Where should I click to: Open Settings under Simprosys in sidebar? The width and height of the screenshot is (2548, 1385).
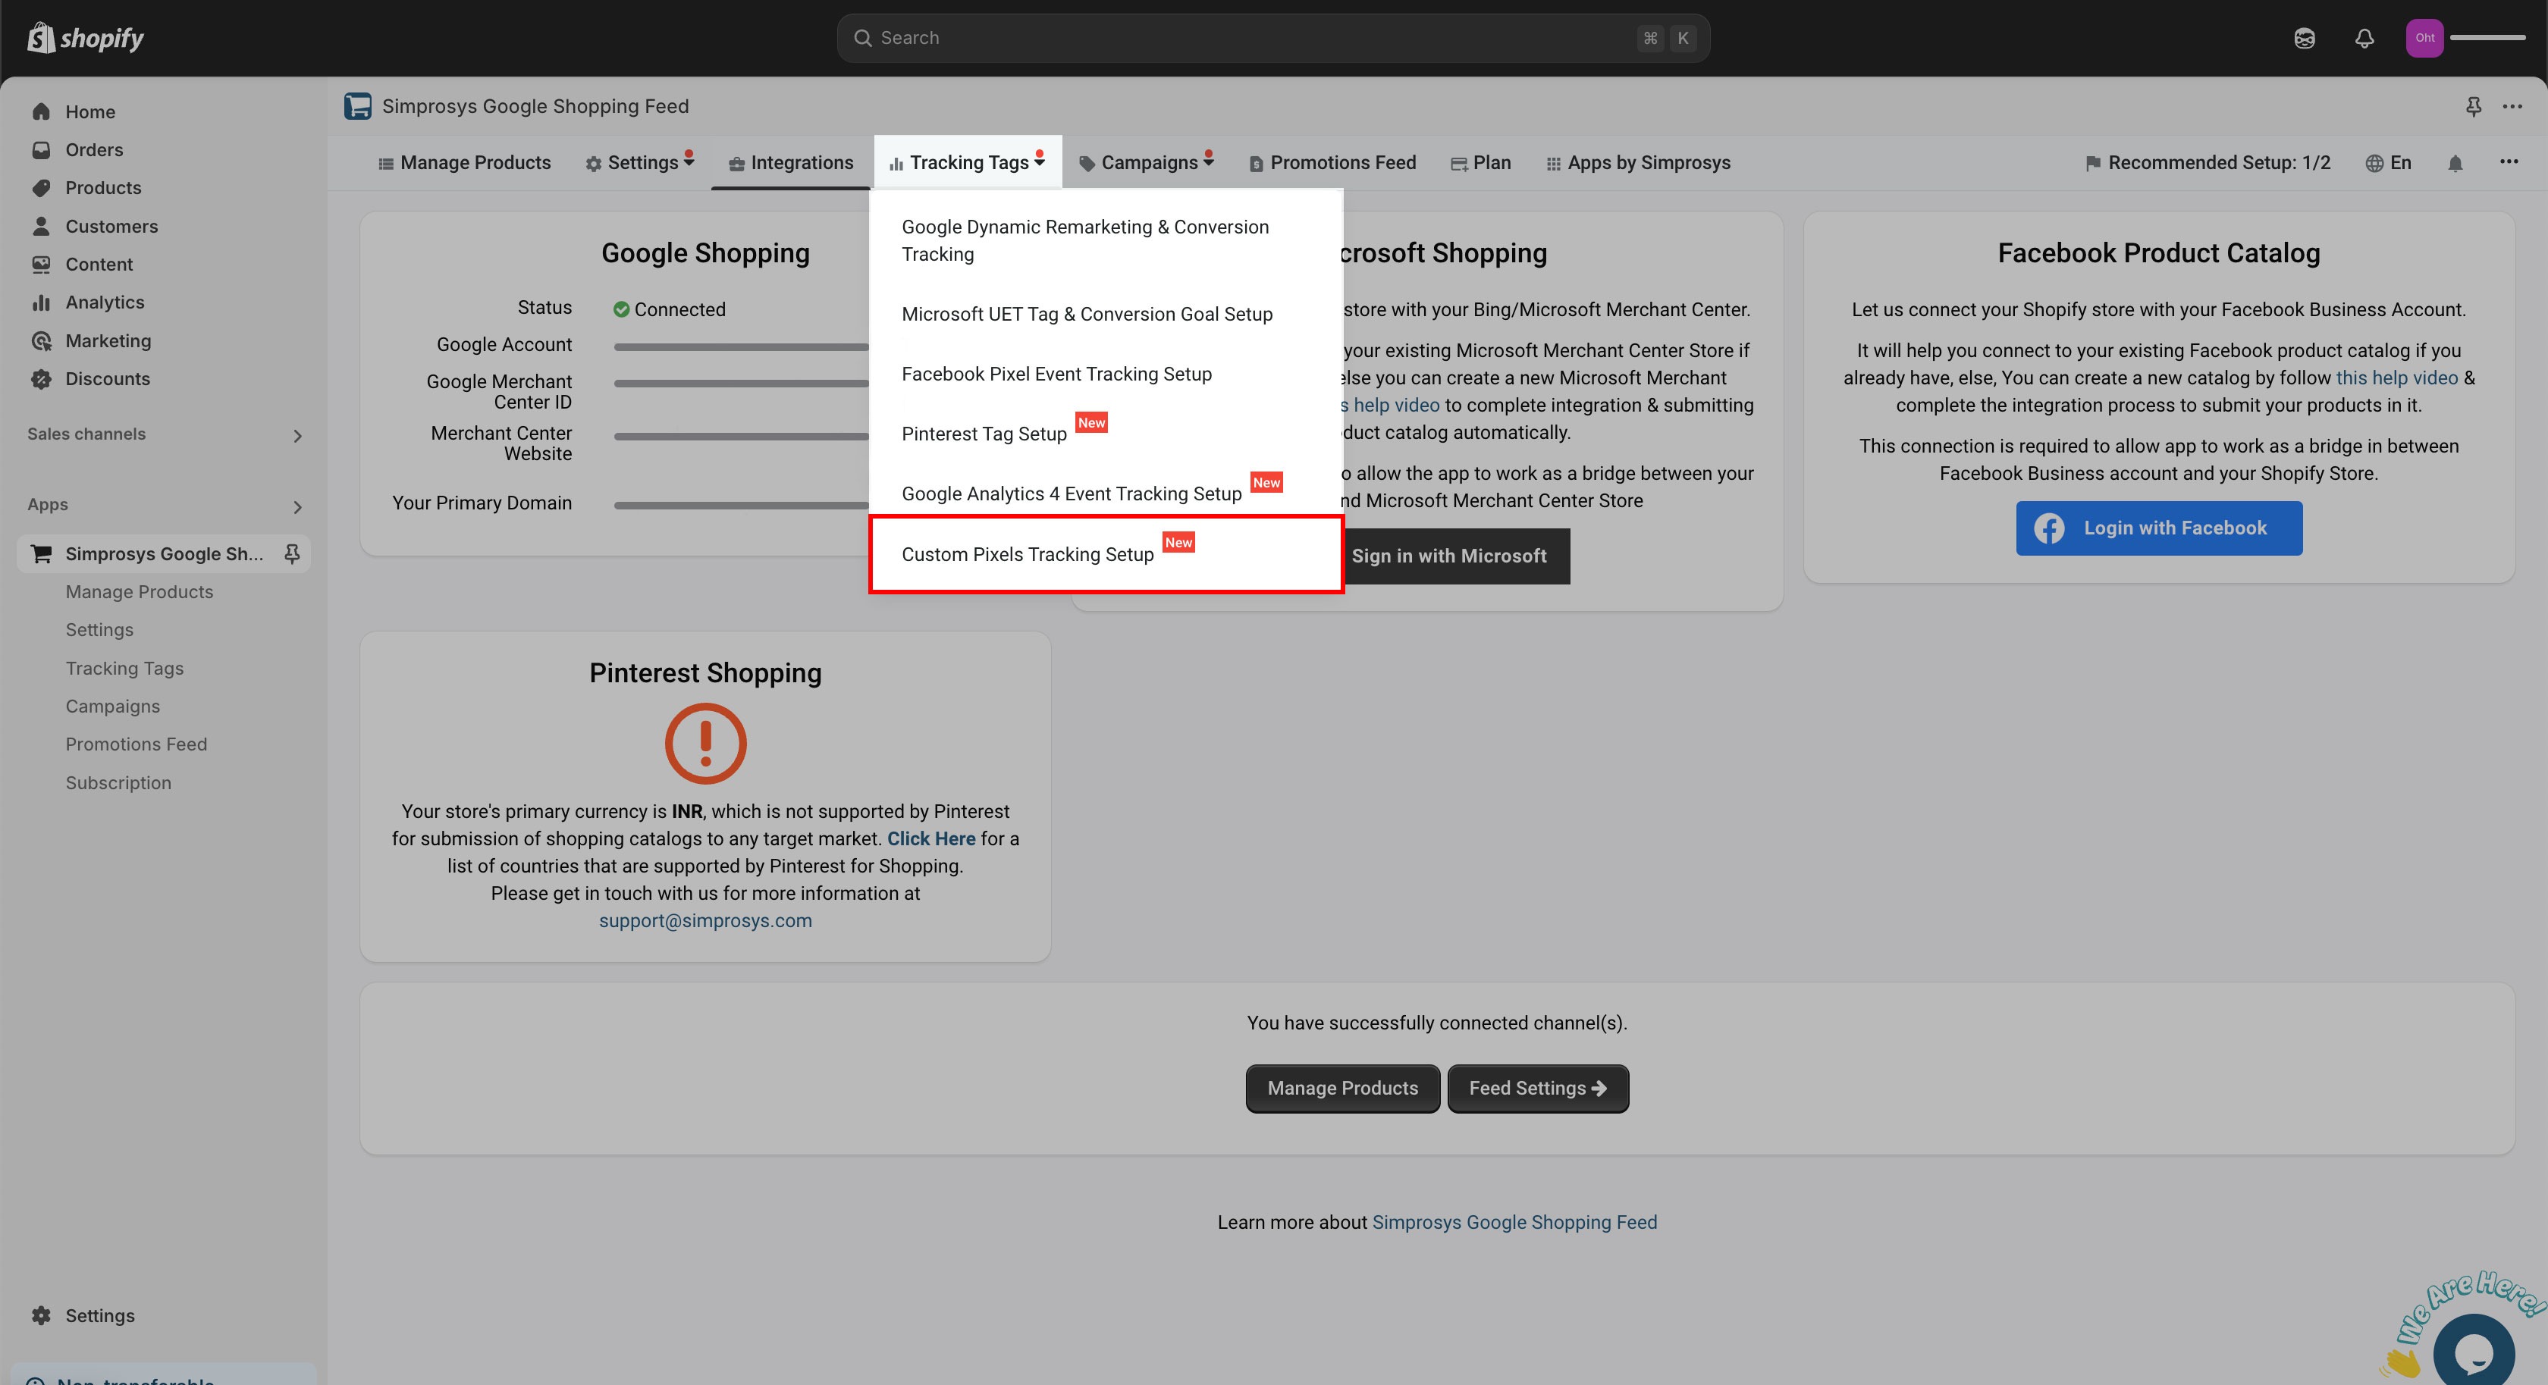click(x=99, y=630)
